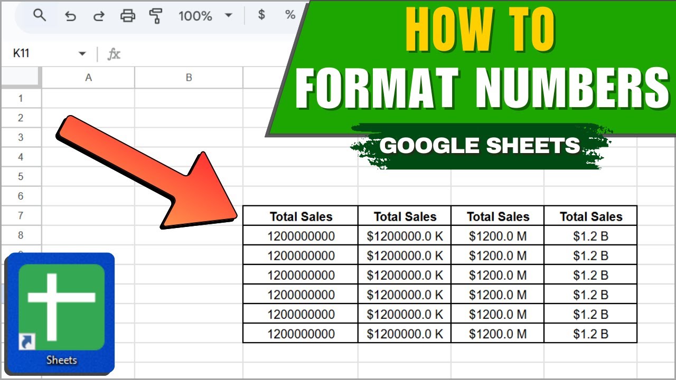Select row 1 header
The image size is (676, 380).
point(21,98)
